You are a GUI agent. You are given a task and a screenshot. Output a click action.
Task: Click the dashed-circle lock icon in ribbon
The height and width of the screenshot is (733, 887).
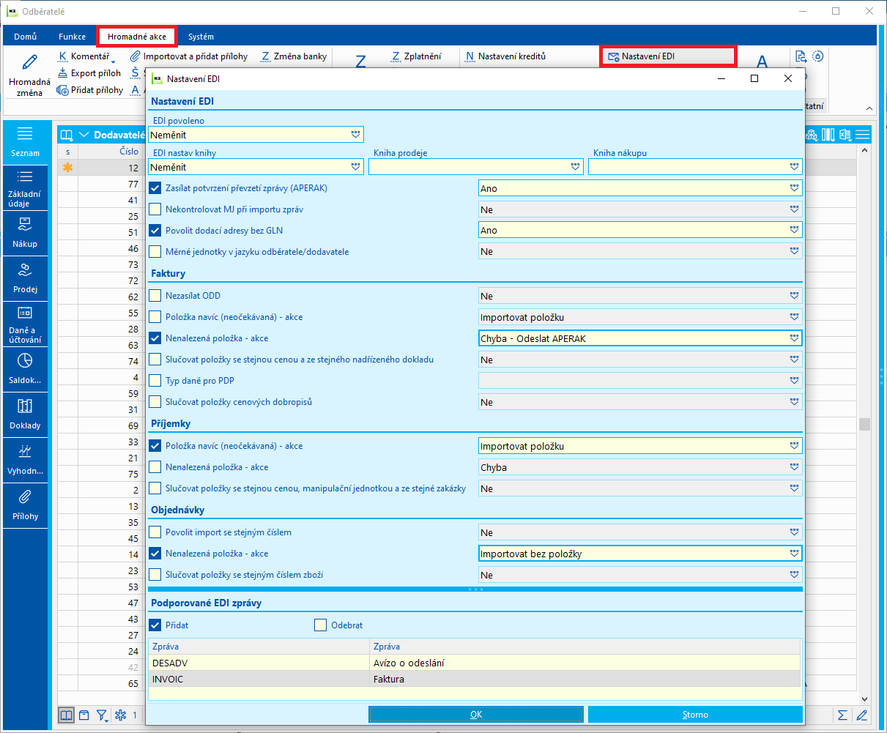tap(818, 56)
